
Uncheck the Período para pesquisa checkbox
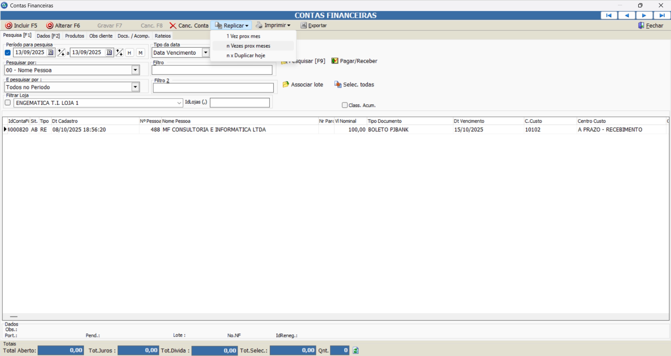8,53
